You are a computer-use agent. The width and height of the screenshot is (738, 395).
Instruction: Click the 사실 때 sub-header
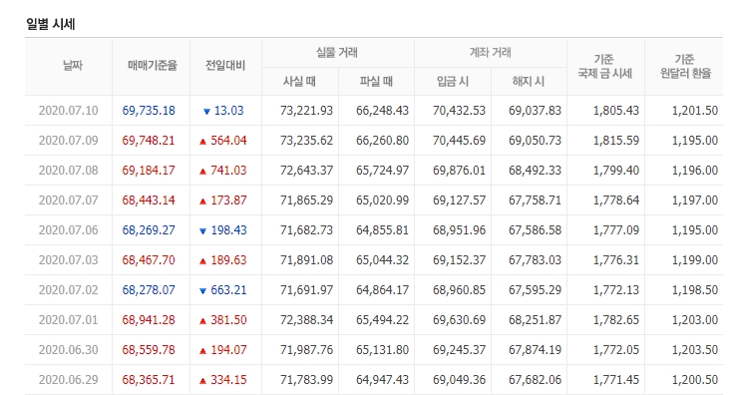(299, 82)
